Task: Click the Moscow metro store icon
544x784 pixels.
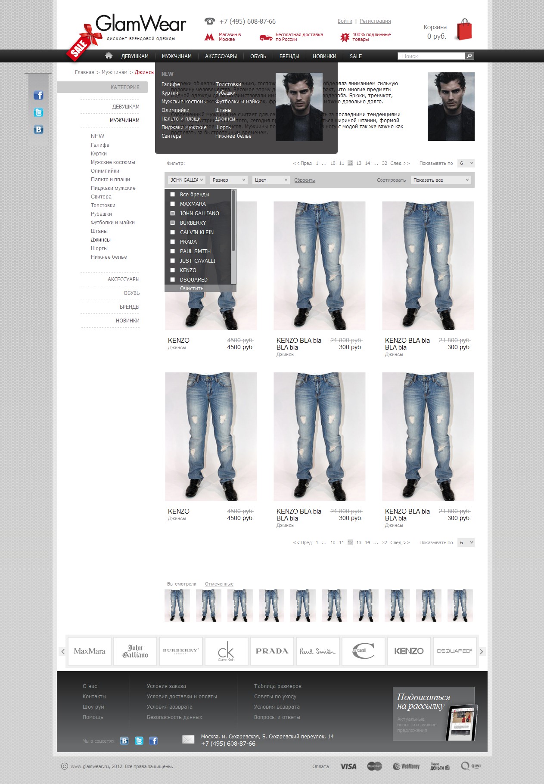Action: [x=209, y=37]
